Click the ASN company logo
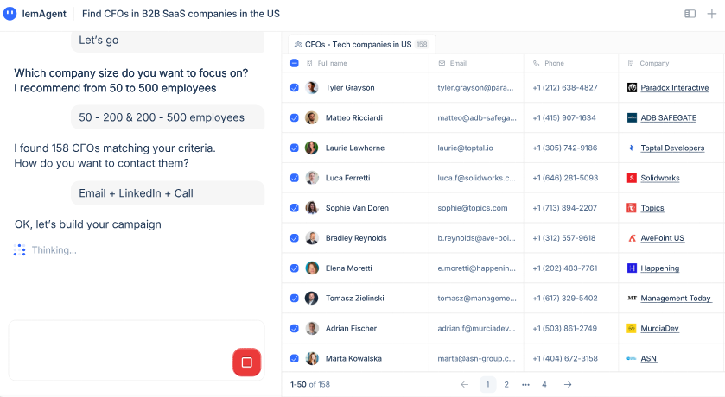The image size is (725, 397). pos(632,358)
